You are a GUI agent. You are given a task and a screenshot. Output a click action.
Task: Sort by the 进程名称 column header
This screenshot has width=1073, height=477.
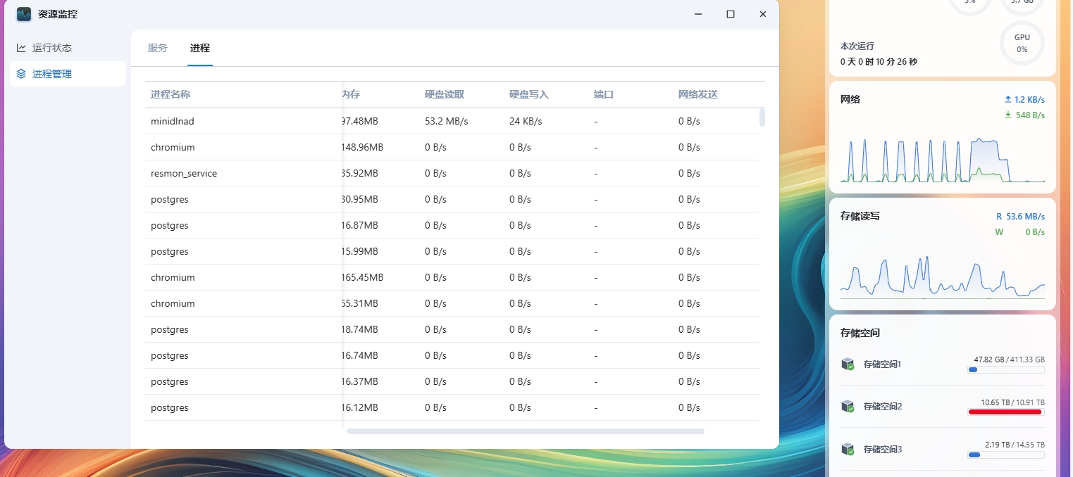170,94
